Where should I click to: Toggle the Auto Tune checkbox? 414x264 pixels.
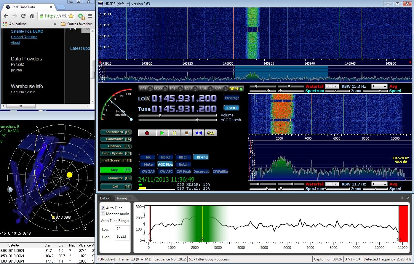pos(103,208)
